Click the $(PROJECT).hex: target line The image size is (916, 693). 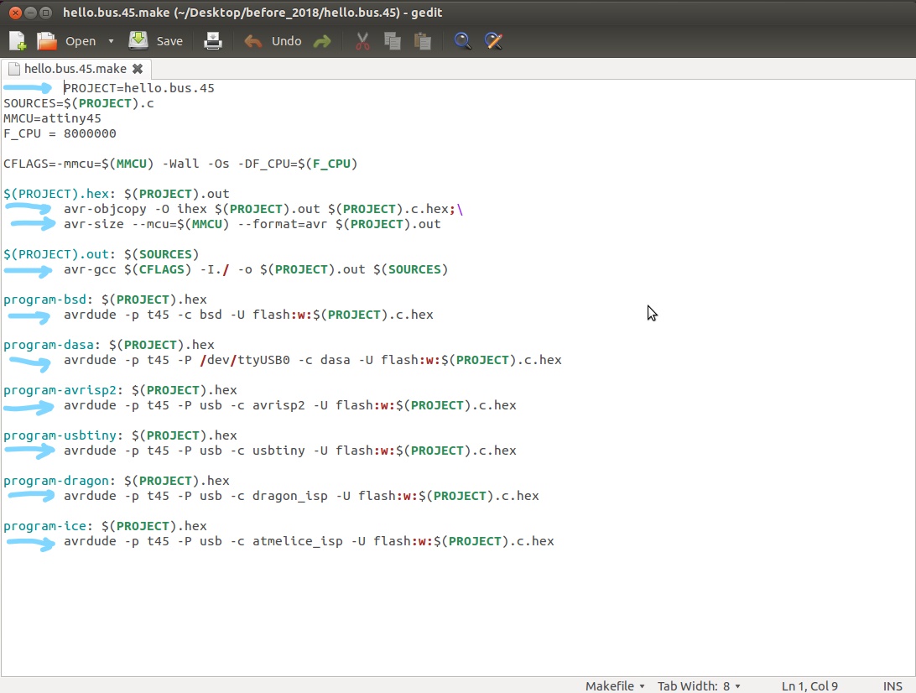117,194
